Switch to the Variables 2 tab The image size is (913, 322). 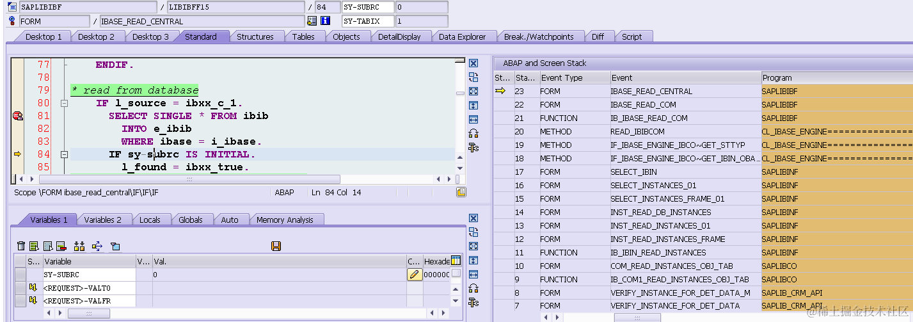(102, 220)
